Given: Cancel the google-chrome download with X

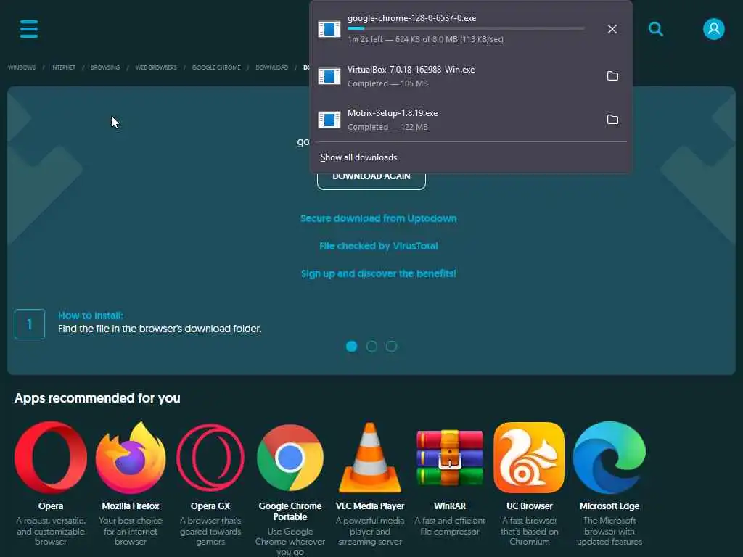Looking at the screenshot, I should pyautogui.click(x=612, y=29).
